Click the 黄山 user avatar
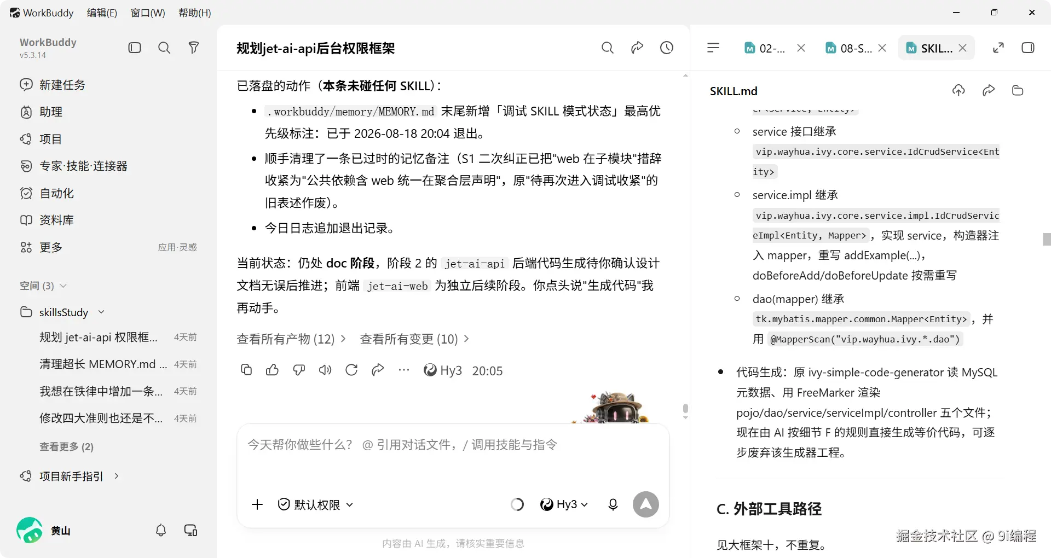Viewport: 1051px width, 558px height. click(30, 530)
